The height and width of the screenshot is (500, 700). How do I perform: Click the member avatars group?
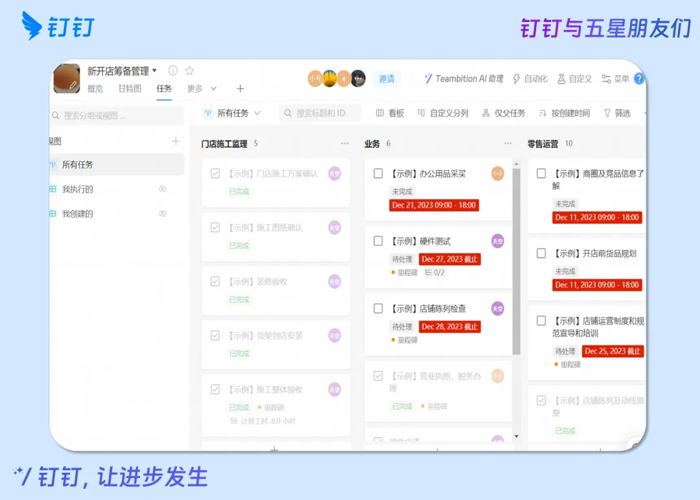tap(336, 78)
